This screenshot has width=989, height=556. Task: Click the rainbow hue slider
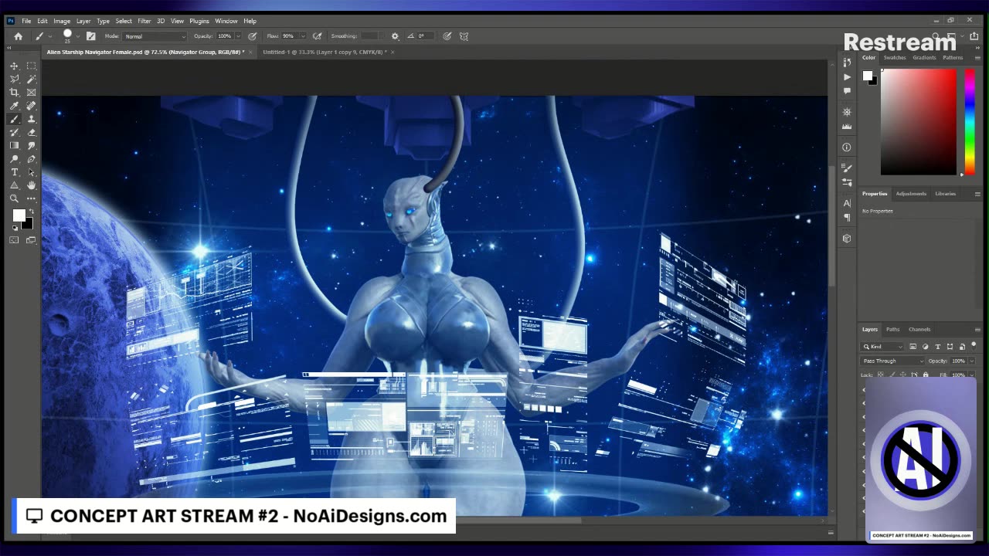point(970,122)
